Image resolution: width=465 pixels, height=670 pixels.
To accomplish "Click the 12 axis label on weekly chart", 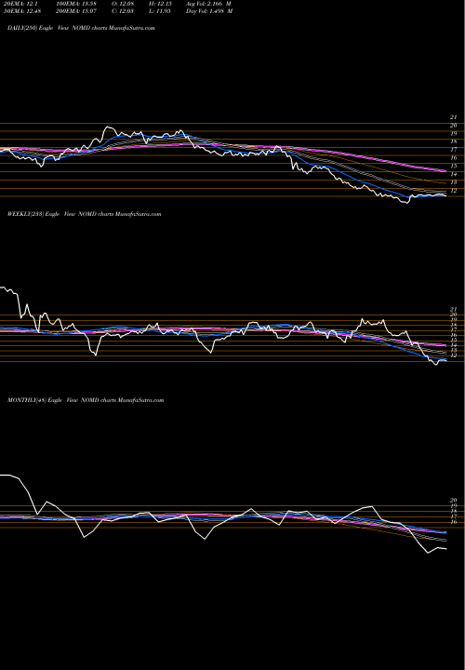I will pyautogui.click(x=454, y=355).
